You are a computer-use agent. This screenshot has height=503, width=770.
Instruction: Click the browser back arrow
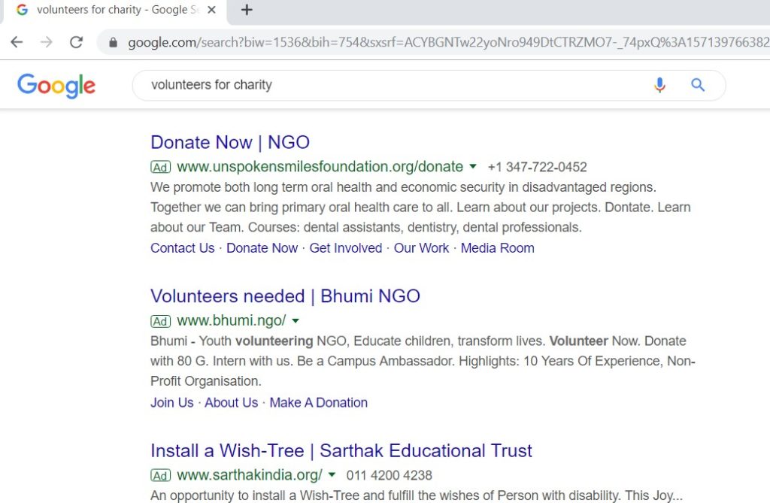pos(17,42)
